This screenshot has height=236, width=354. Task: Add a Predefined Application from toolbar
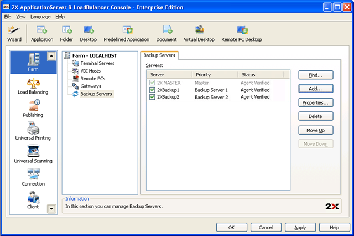click(x=127, y=34)
